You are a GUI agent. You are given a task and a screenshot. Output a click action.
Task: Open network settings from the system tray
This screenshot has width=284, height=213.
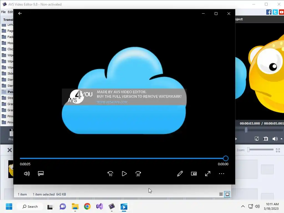point(251,206)
